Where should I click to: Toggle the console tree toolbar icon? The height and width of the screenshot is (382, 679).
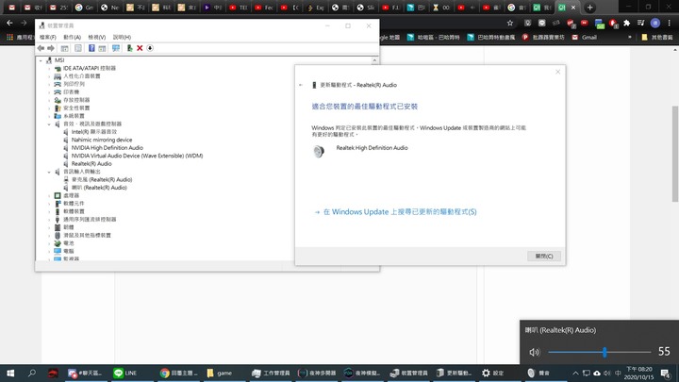pos(64,48)
